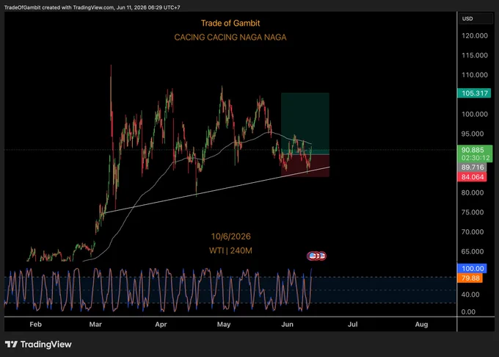This screenshot has height=357, width=499.
Task: Click the 'Trade of Gambit' chart title
Action: tap(230, 24)
